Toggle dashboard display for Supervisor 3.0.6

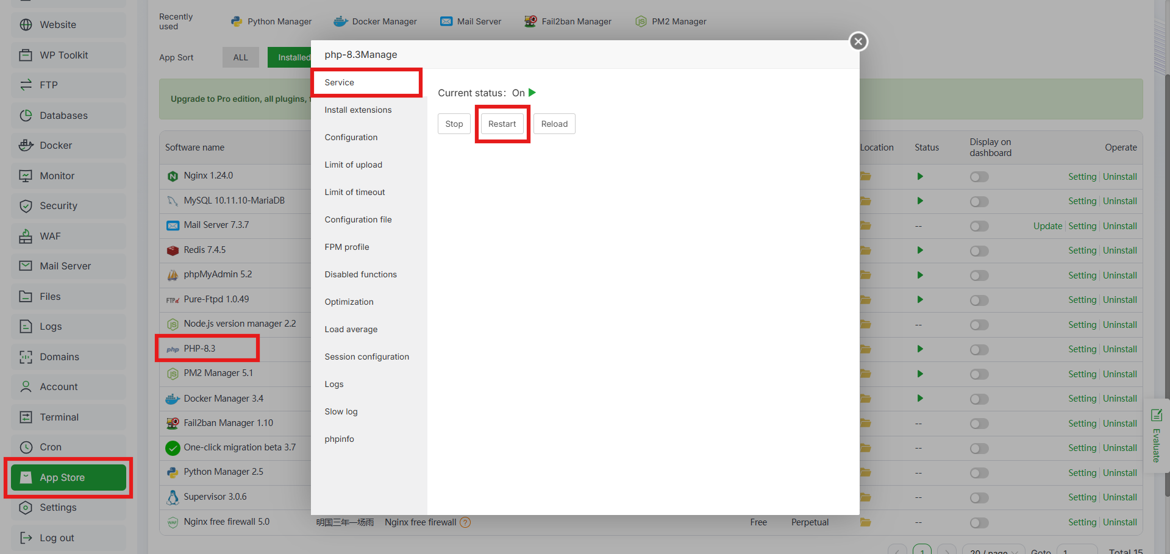(x=979, y=498)
